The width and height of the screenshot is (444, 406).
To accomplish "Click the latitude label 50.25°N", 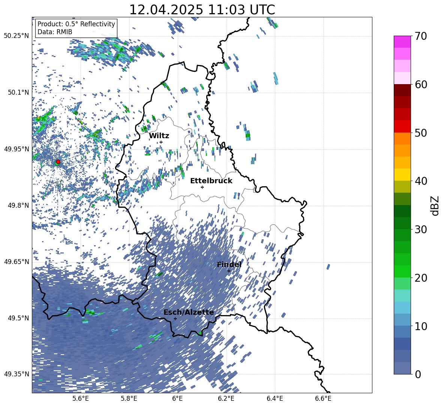I will click(x=16, y=36).
